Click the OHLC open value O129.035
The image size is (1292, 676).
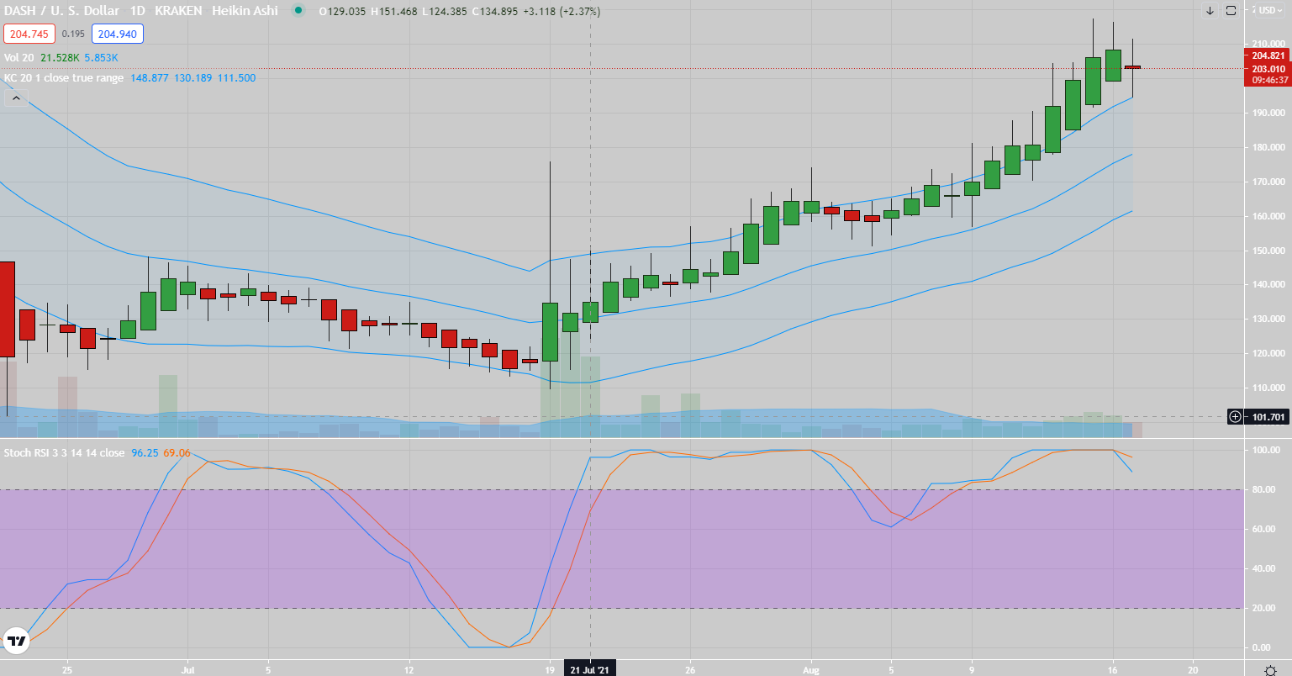342,11
